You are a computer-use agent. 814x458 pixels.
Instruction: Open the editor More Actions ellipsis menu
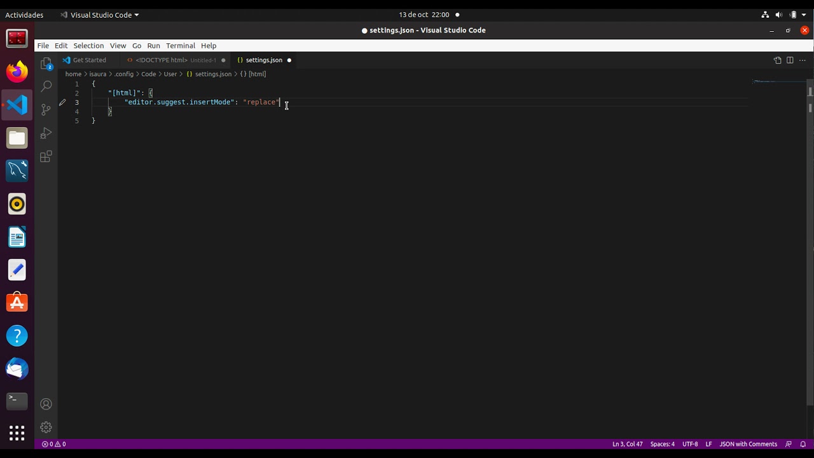pos(803,60)
